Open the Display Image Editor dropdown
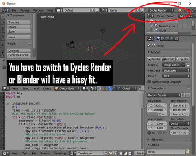This screenshot has width=196, height=156. [x=174, y=65]
